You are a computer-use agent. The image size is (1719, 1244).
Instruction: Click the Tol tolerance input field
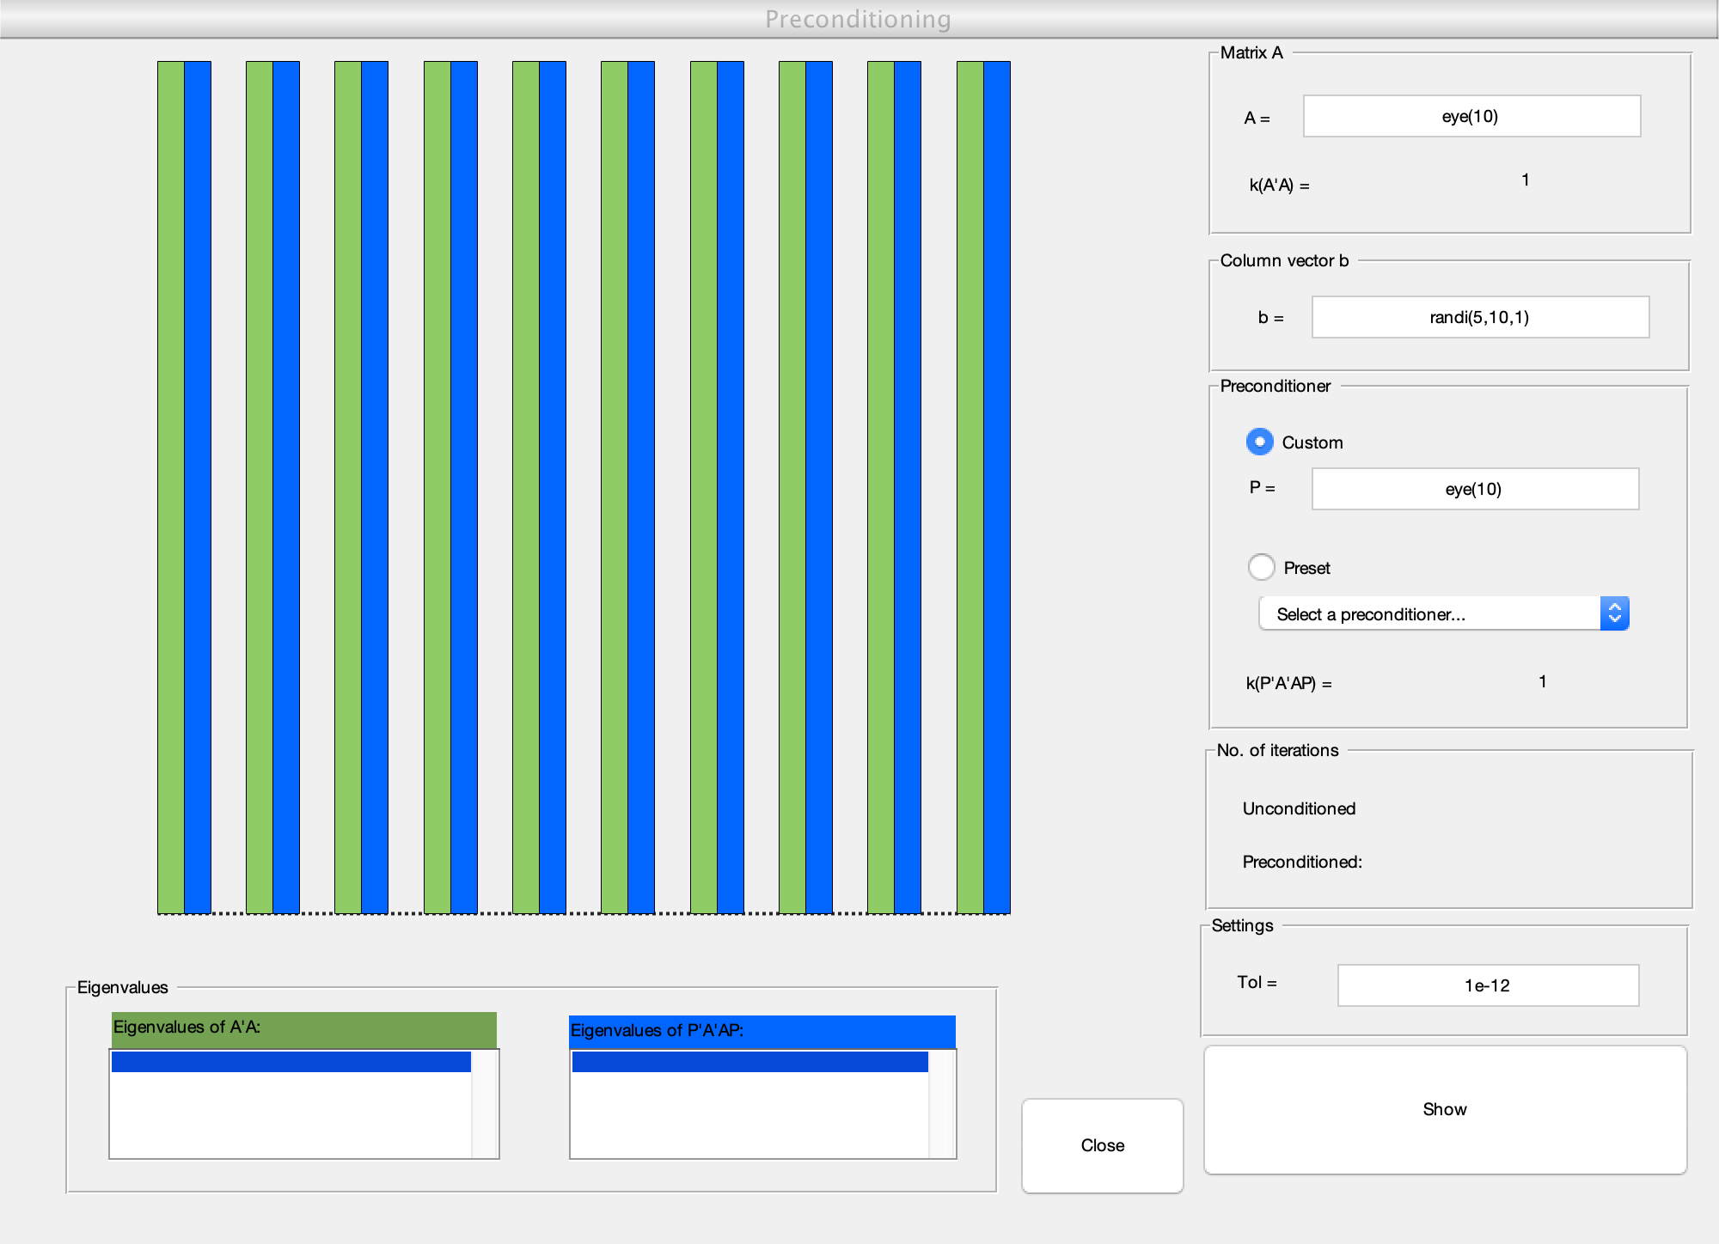(1487, 985)
